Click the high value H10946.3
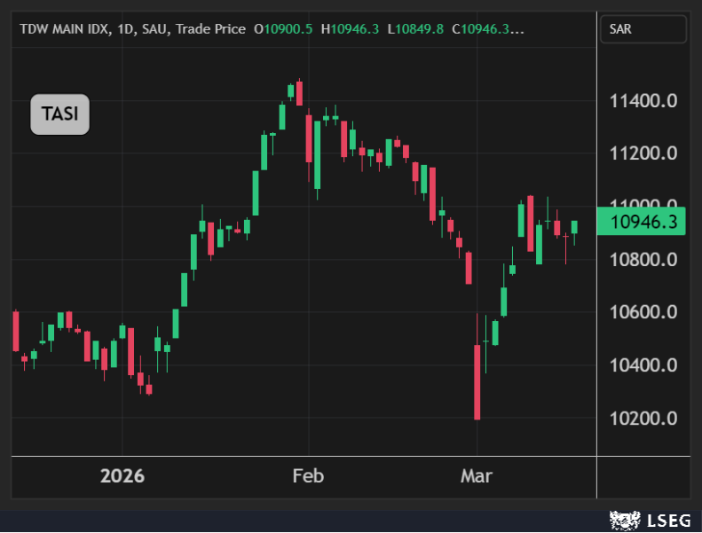Image resolution: width=702 pixels, height=533 pixels. tap(350, 29)
